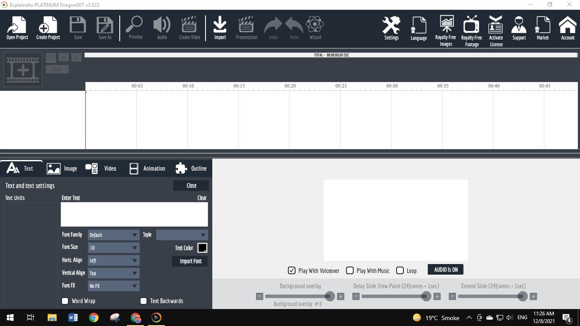This screenshot has width=580, height=326.
Task: Switch to the Animation tab
Action: coord(147,169)
